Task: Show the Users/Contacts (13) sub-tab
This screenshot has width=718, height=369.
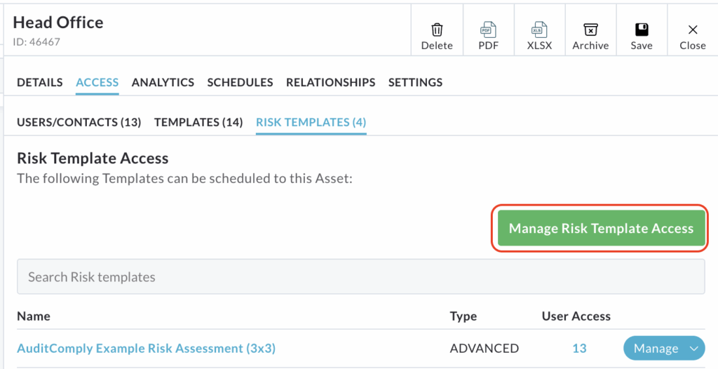Action: 79,122
